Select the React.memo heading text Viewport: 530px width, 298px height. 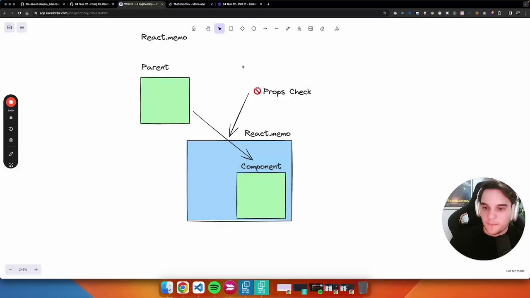[164, 37]
